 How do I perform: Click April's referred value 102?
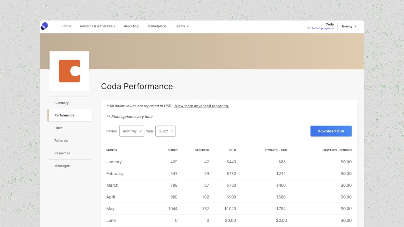tap(205, 197)
